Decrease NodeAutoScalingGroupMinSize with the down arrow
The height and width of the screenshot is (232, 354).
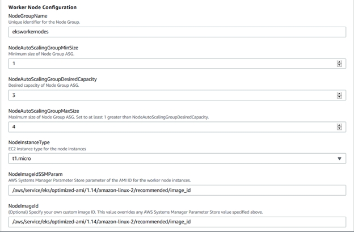(339, 66)
